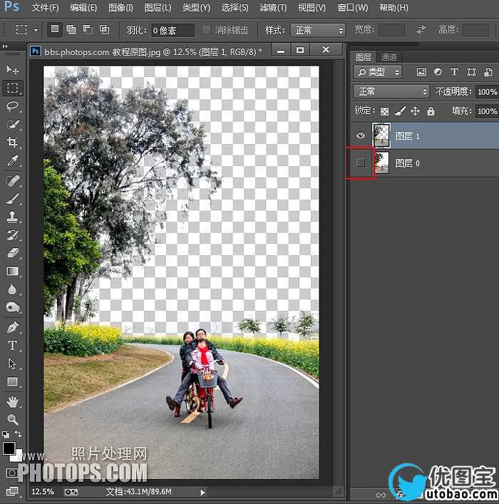Click the intersect with selection icon
499x504 pixels.
[105, 29]
